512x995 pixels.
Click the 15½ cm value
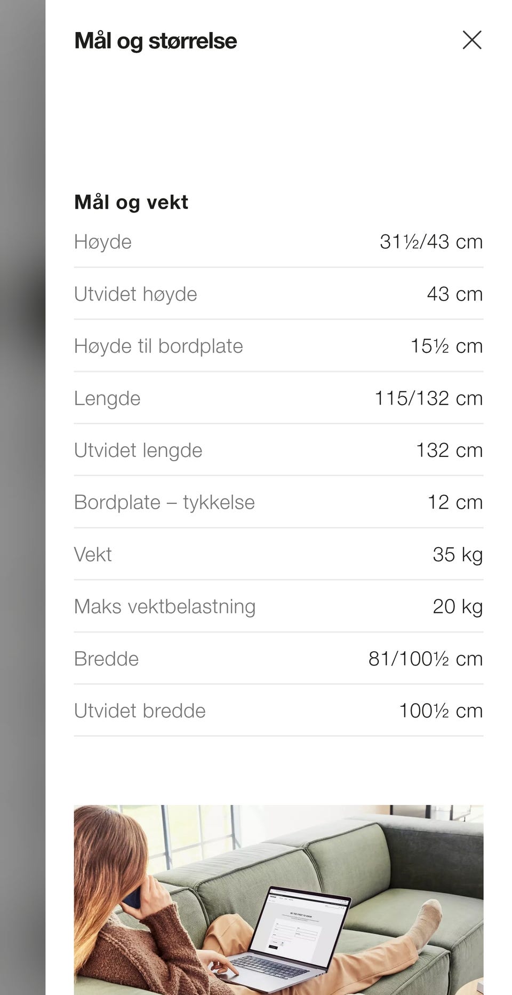(446, 346)
